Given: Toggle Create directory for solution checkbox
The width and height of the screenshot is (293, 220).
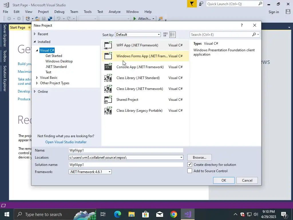Looking at the screenshot, I should pos(190,164).
